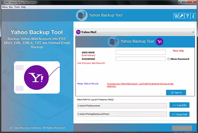The image size is (198, 133).
Task: Click the greyed-out Next button
Action: [182, 128]
